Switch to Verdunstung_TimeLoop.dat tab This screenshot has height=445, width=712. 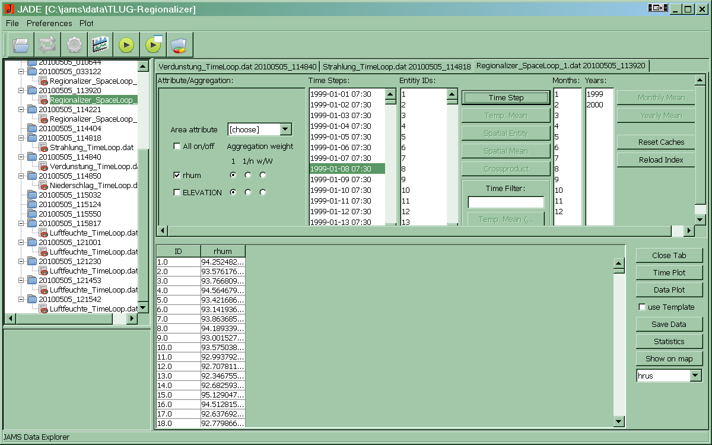[237, 66]
